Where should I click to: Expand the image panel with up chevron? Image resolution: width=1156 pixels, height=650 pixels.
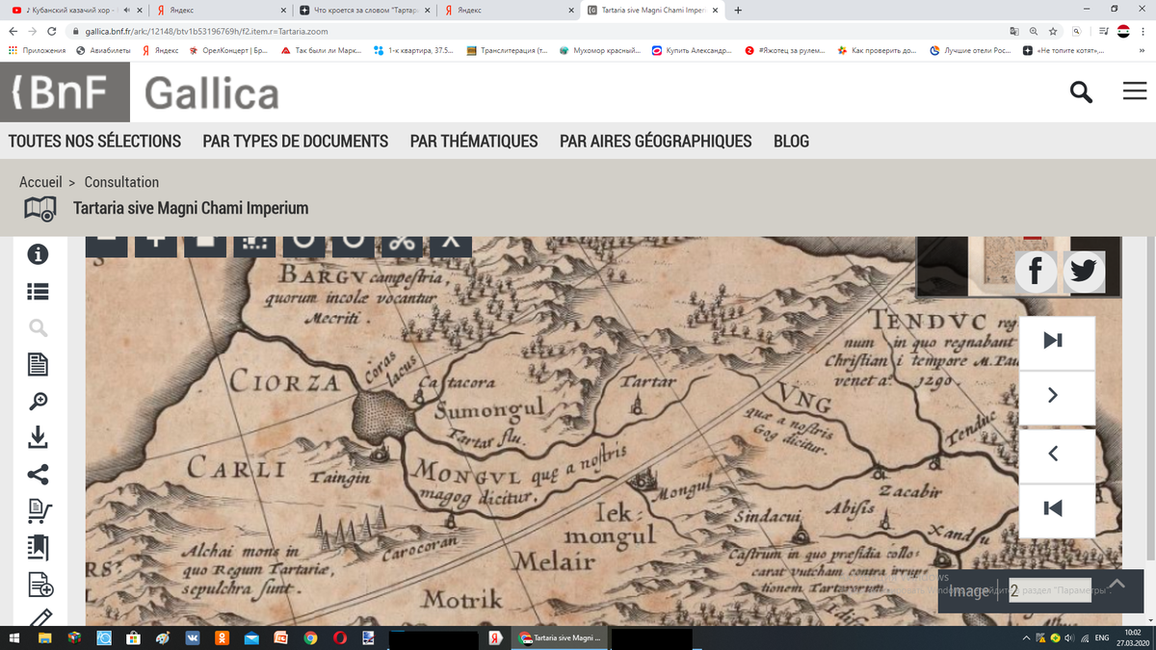(x=1117, y=585)
